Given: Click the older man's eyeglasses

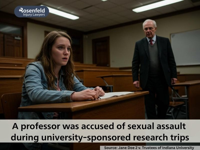Looking at the screenshot, I should (x=150, y=29).
